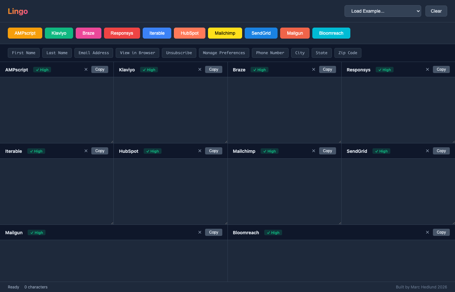Close the Bloomreach panel with its X

tap(427, 232)
